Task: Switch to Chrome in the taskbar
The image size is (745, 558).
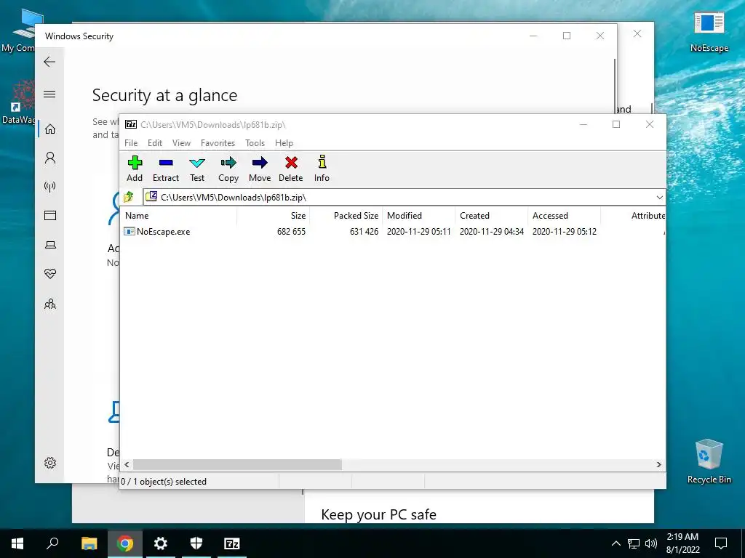Action: coord(125,543)
